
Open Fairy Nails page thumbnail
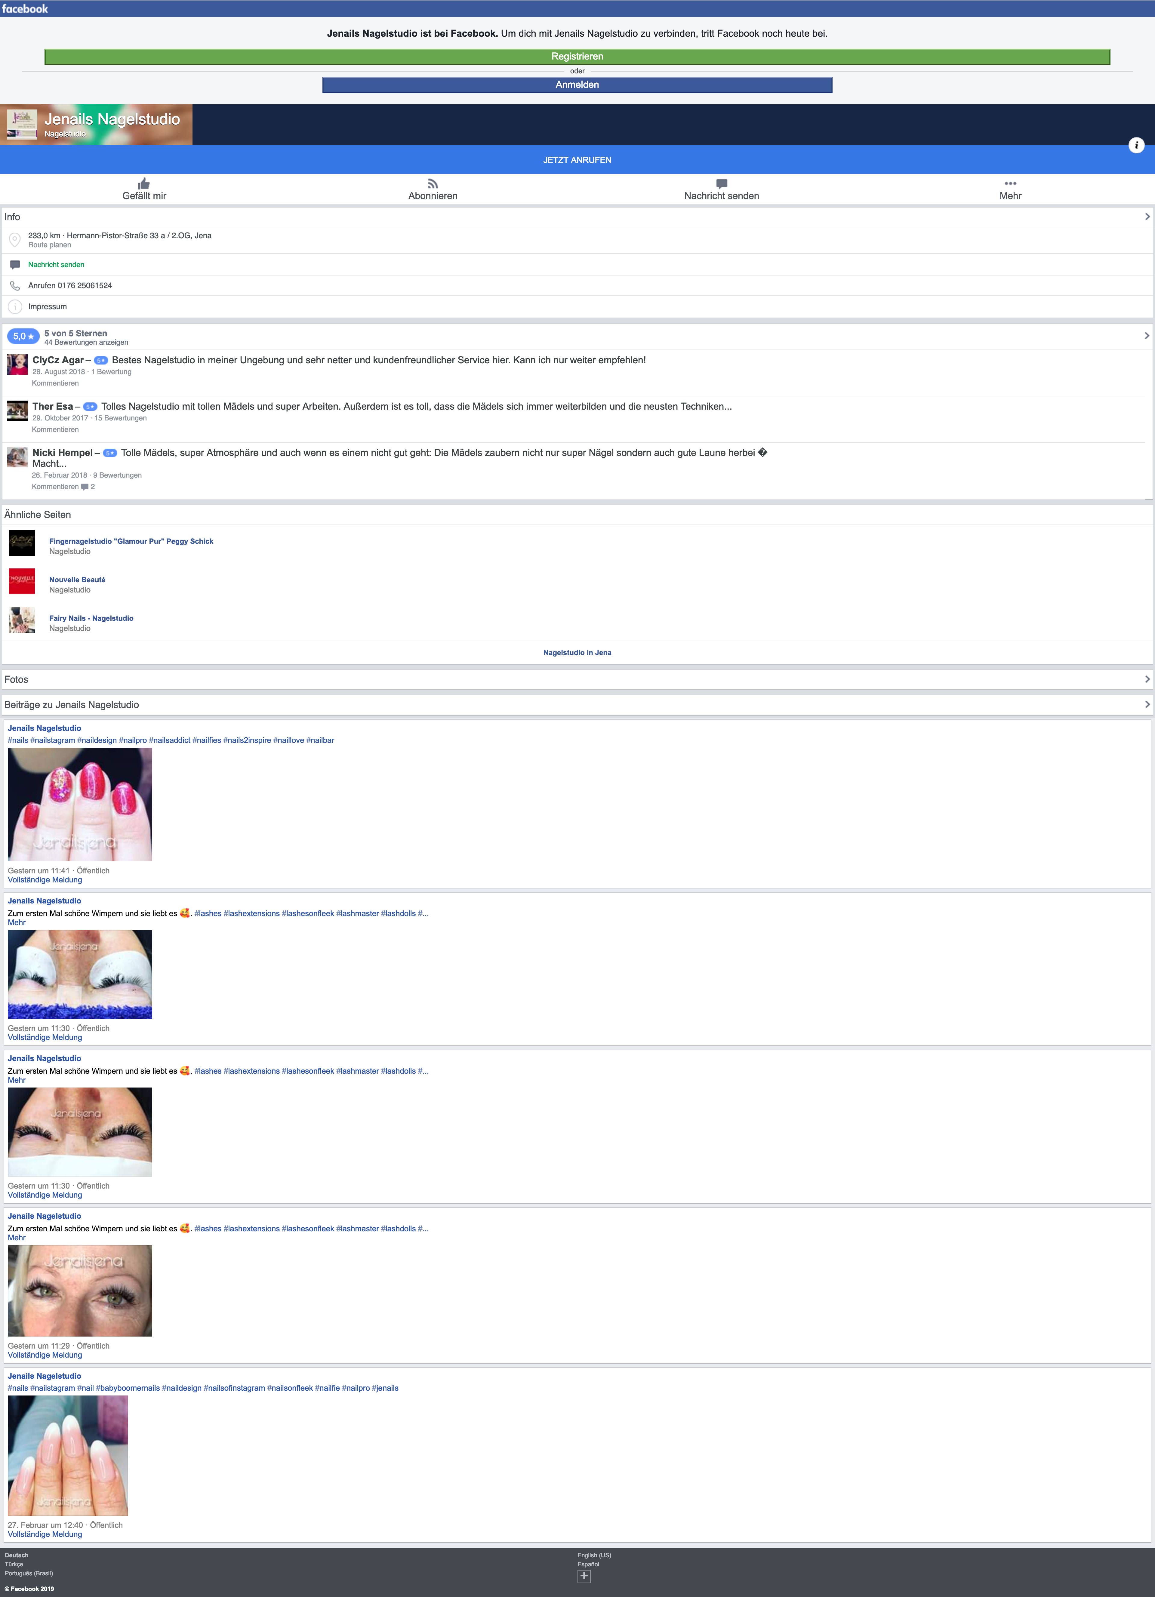(x=22, y=620)
